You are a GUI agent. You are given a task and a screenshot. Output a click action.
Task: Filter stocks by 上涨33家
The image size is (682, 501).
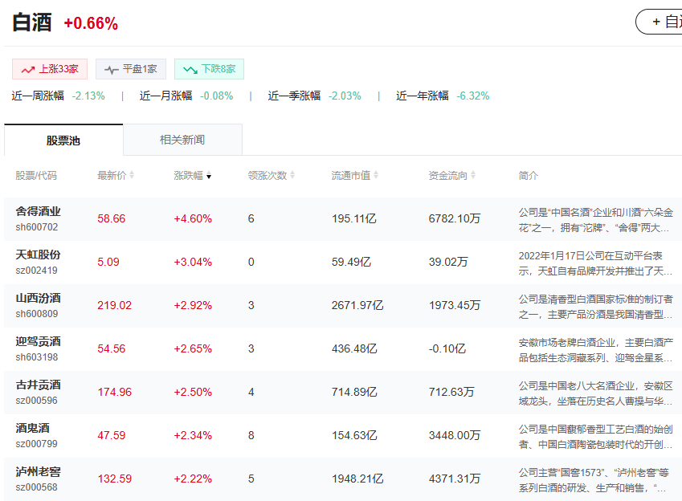pos(50,69)
